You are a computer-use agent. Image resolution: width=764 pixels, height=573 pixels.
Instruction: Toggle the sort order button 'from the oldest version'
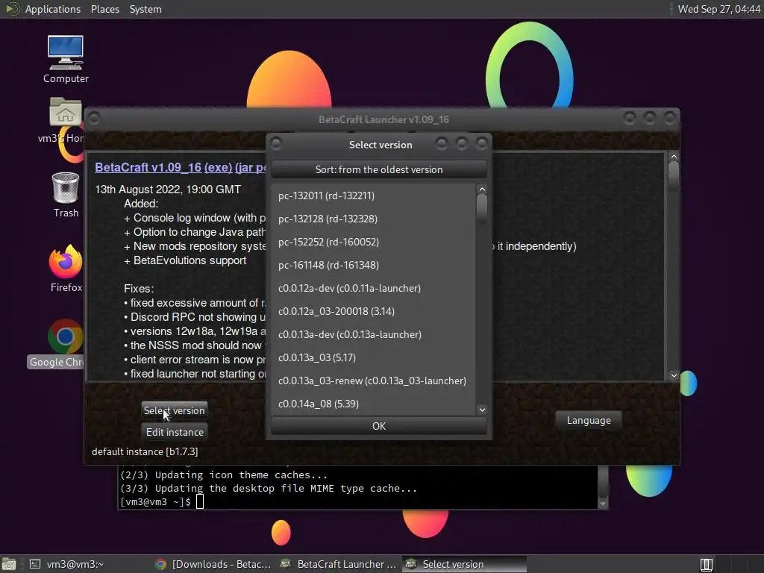378,169
